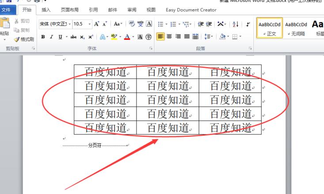The image size is (324, 194).
Task: Apply paragraph shading fill
Action: (222, 37)
